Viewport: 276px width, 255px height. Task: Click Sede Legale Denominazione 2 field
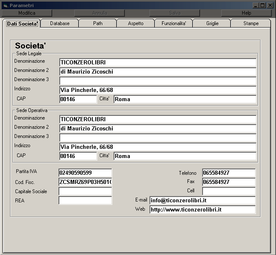(158, 72)
